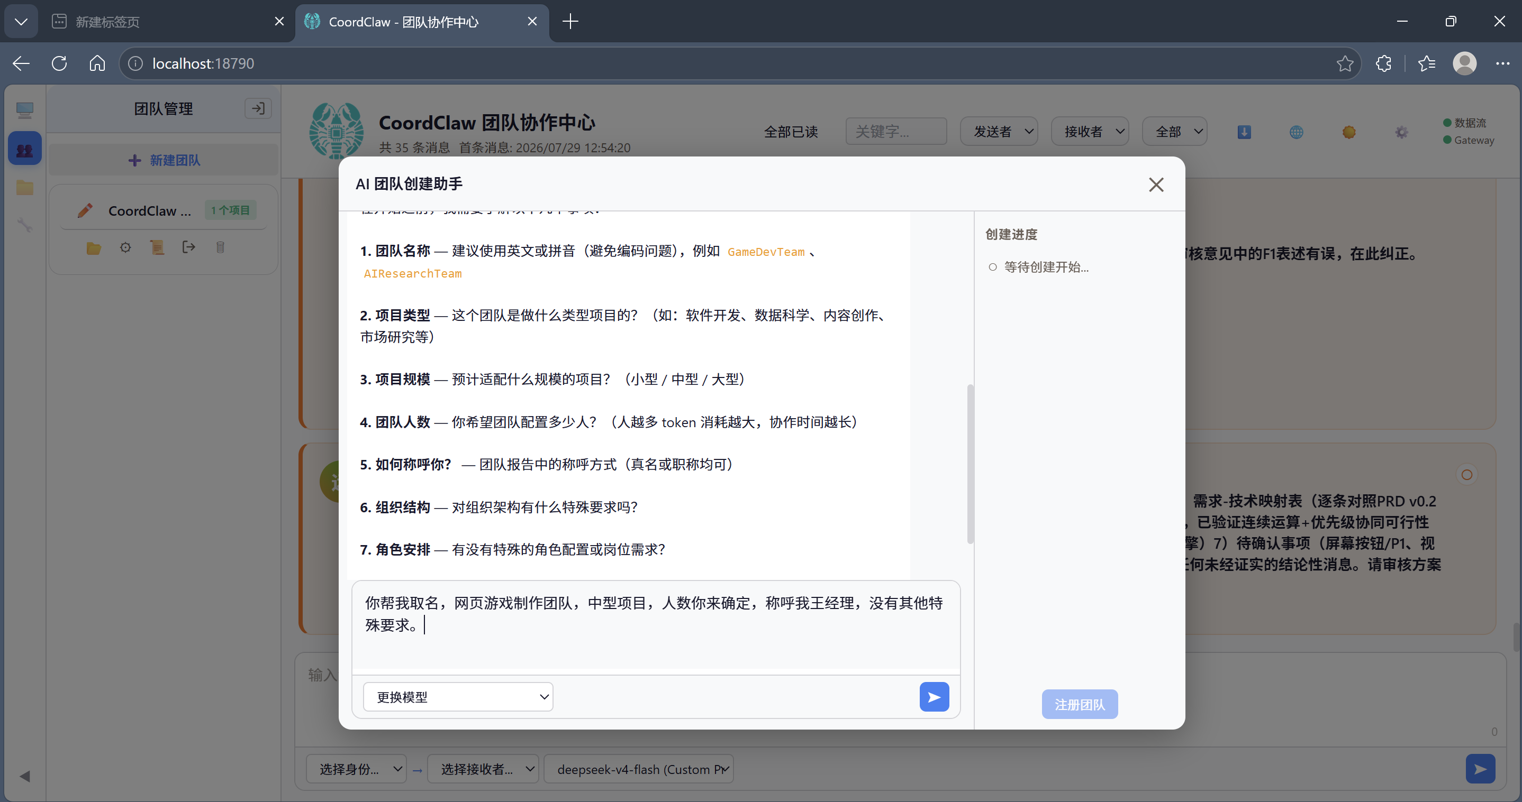This screenshot has height=802, width=1522.
Task: Click the dialog conversation scrollbar
Action: (x=970, y=463)
